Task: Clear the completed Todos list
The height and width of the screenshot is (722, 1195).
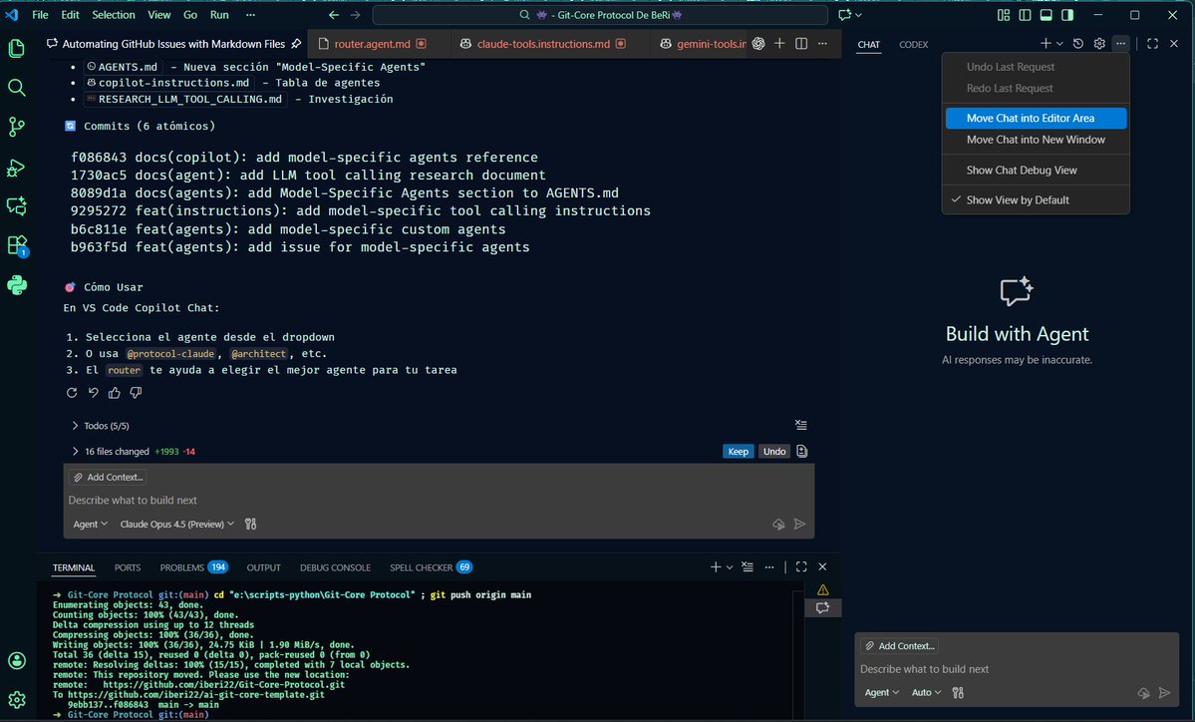Action: pyautogui.click(x=801, y=425)
